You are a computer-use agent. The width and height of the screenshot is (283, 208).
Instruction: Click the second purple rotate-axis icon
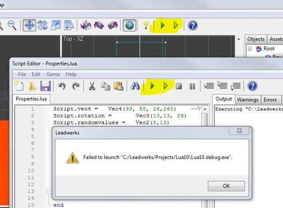tap(99, 25)
